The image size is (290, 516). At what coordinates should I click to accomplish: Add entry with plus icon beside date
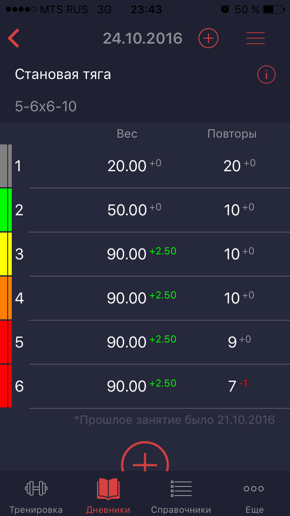coord(208,39)
